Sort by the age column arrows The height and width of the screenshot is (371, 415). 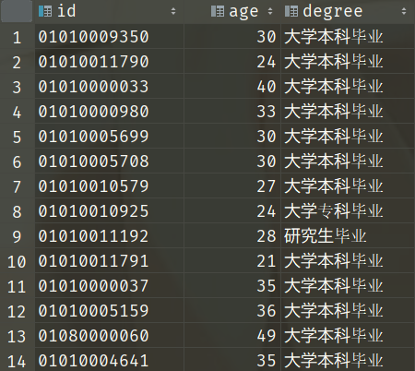(270, 11)
